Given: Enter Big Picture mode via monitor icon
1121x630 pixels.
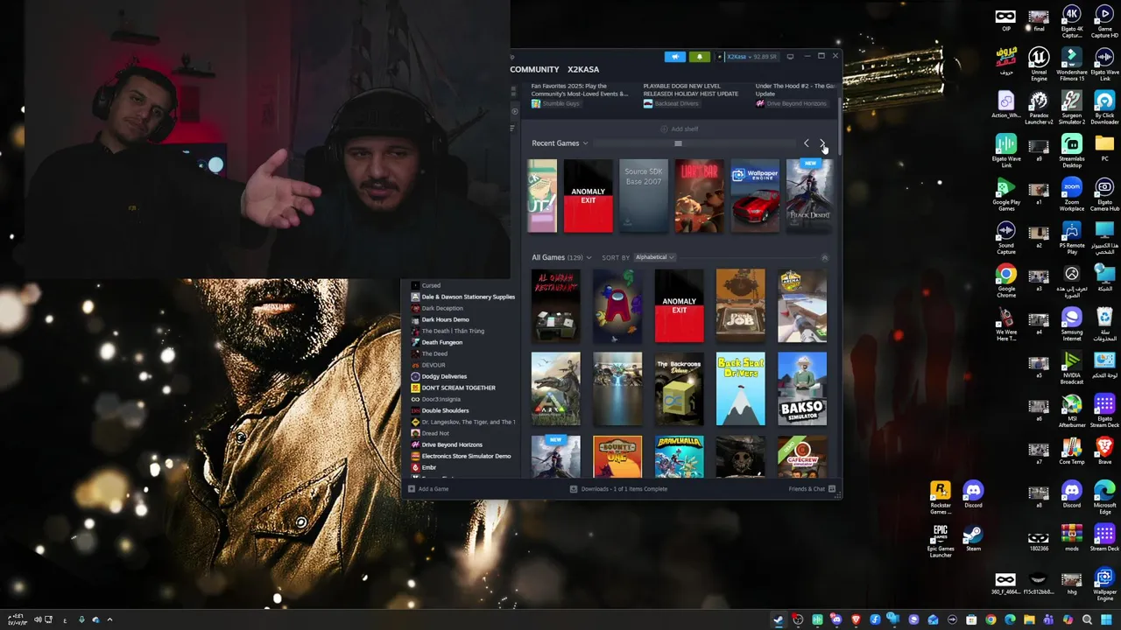Looking at the screenshot, I should tap(790, 57).
